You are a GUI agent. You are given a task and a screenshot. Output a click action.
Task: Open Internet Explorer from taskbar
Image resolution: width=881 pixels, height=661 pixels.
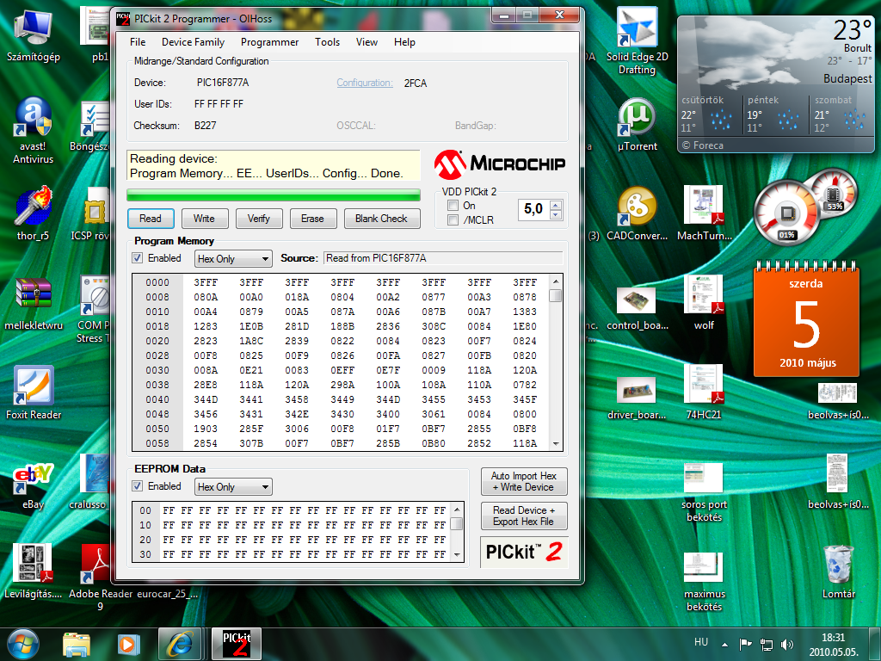(180, 644)
